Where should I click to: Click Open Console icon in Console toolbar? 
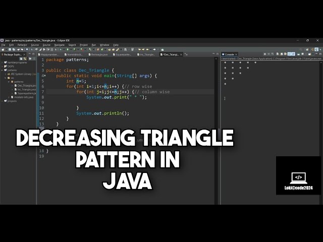[x=309, y=54]
